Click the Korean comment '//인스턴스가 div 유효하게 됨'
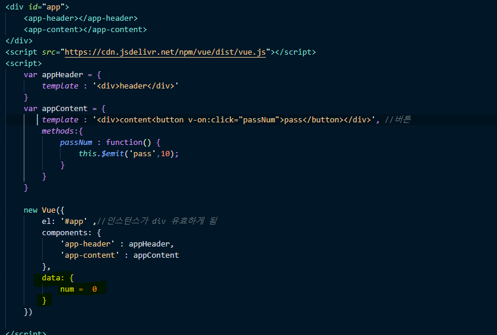This screenshot has height=335, width=497. coord(157,221)
